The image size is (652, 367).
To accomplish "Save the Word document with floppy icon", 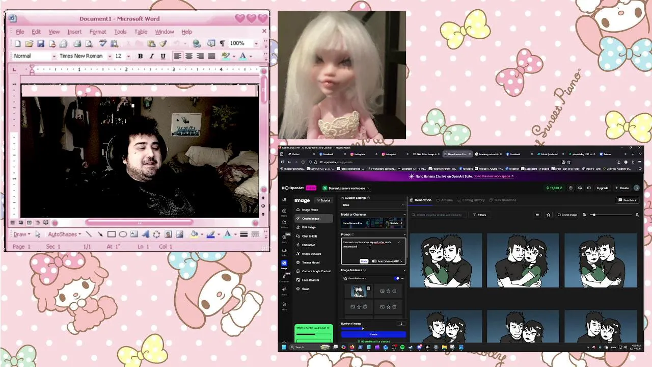I will coord(41,44).
